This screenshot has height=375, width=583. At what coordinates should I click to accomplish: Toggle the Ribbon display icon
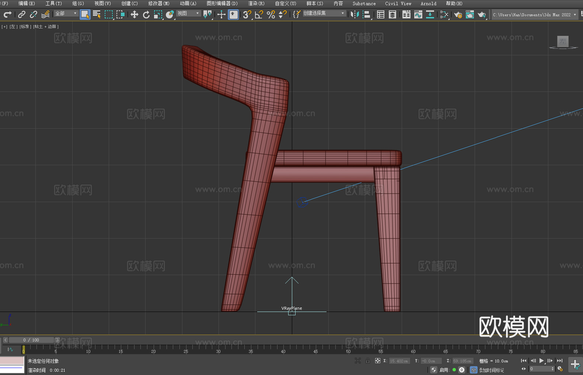(x=406, y=14)
